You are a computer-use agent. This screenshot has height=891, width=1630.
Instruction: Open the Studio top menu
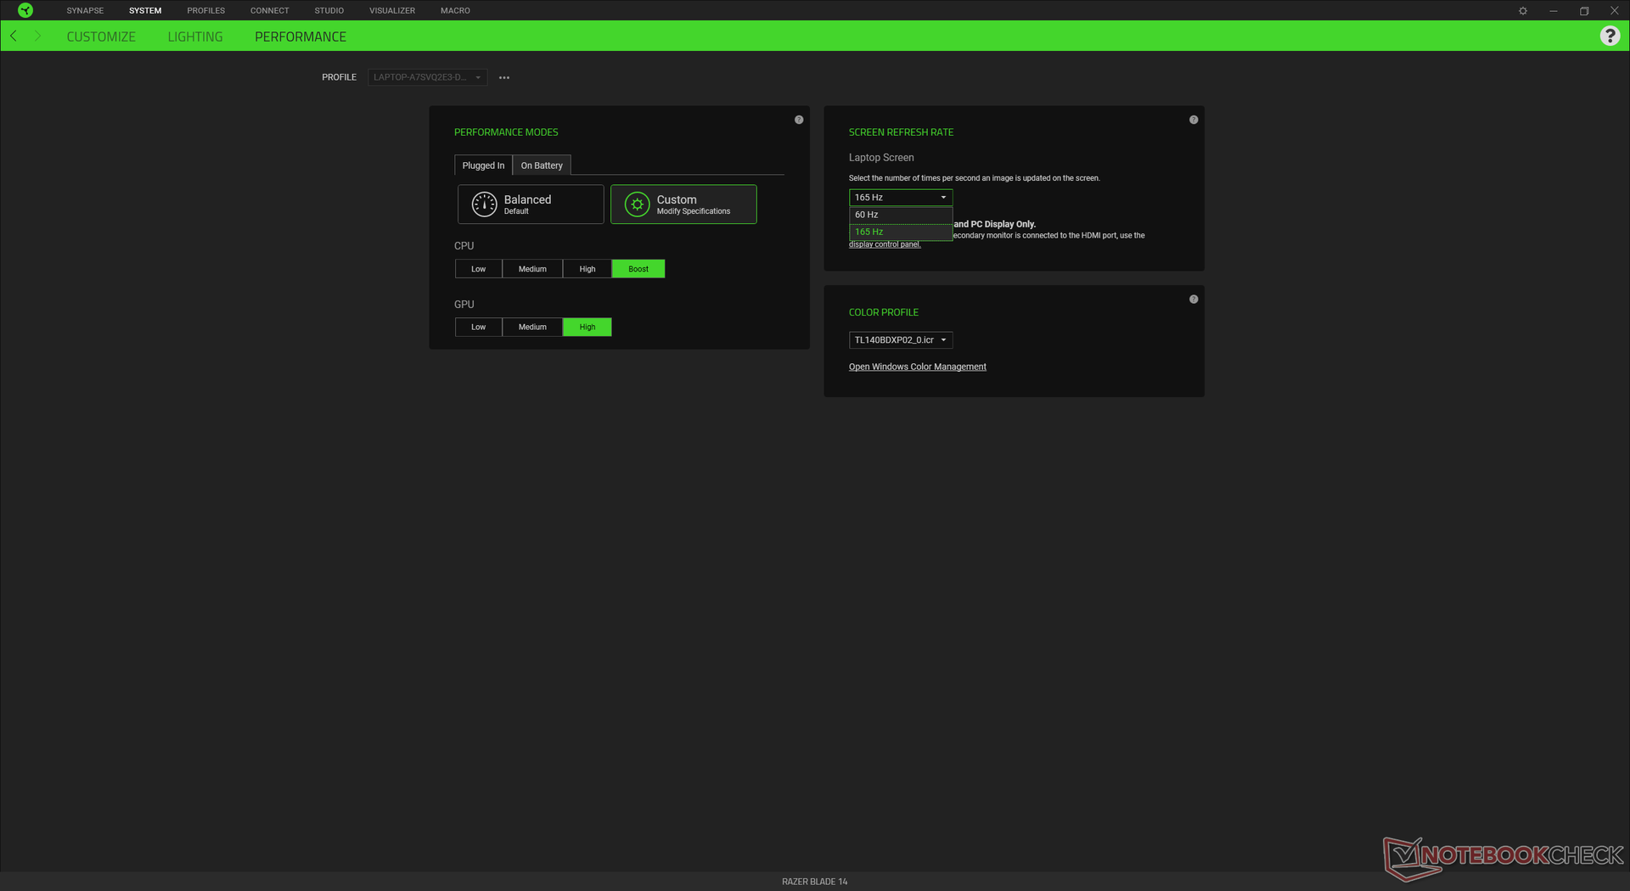pyautogui.click(x=329, y=11)
